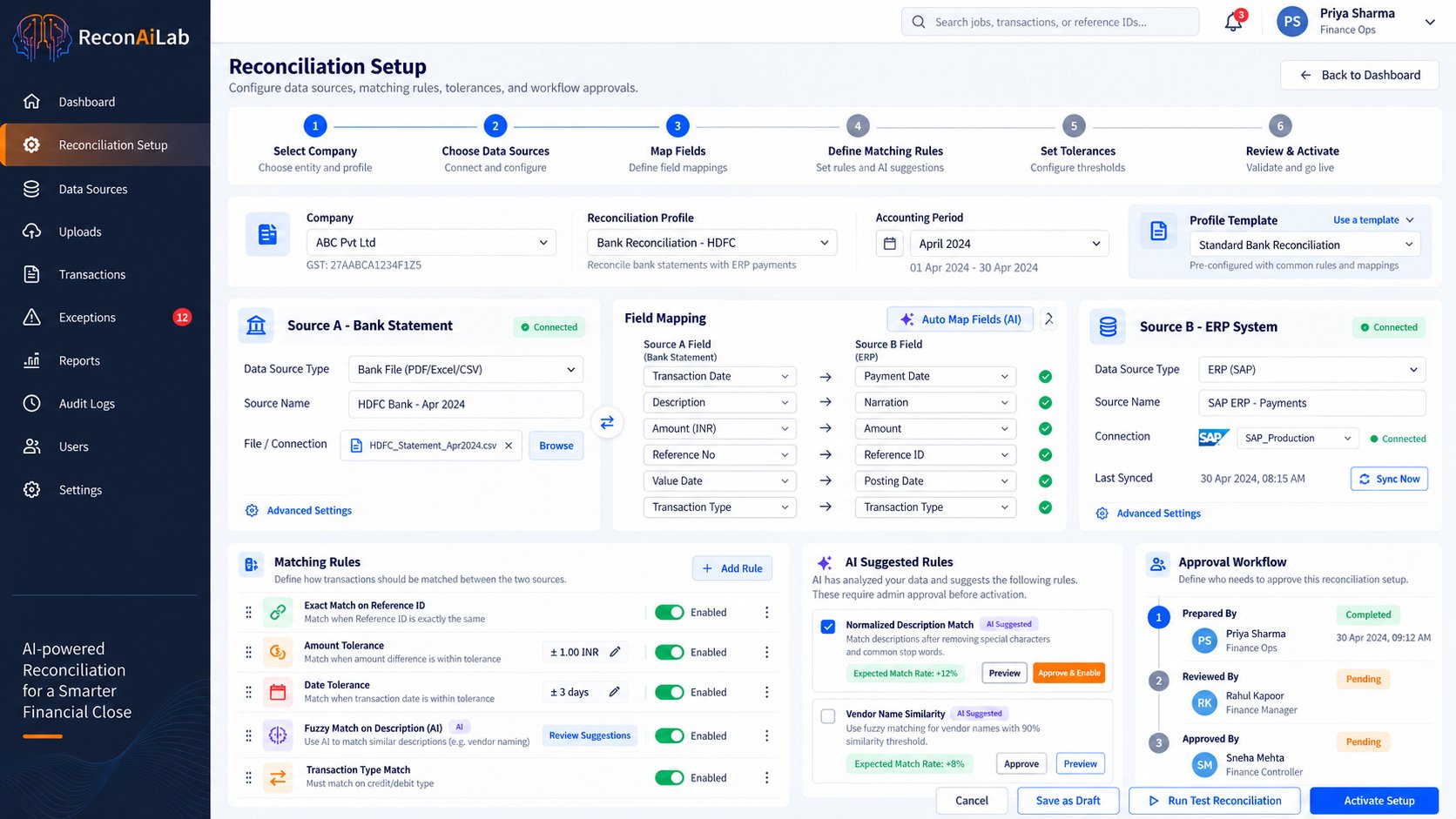Remove the HDFC_Statement_Apr2024.csv file
This screenshot has width=1456, height=819.
point(509,446)
